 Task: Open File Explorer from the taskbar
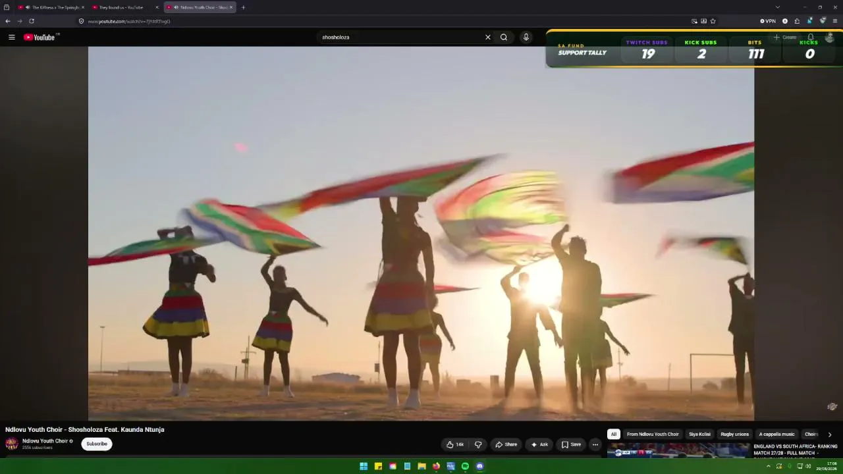[x=421, y=466]
